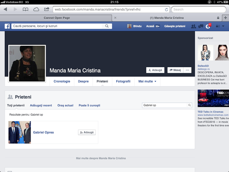Screen dimensions: 229x172
Task: Reload page with refresh icon
Action: click(166, 10)
